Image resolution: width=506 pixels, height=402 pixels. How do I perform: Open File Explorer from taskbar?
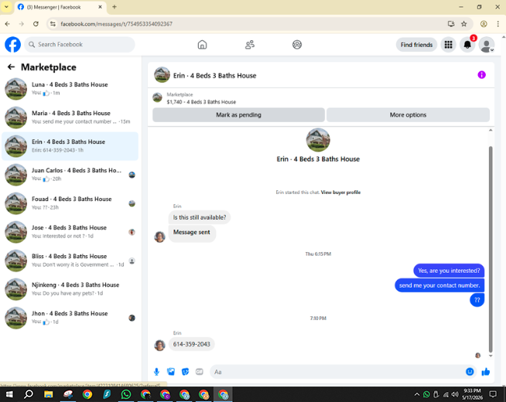point(49,394)
